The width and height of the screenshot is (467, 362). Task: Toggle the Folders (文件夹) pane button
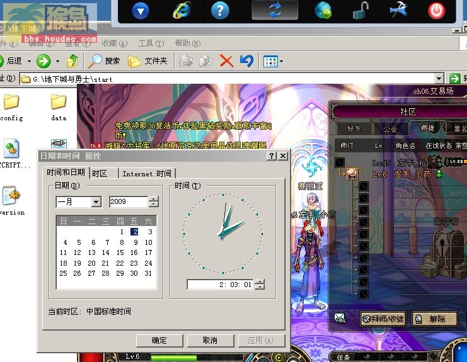tap(147, 61)
